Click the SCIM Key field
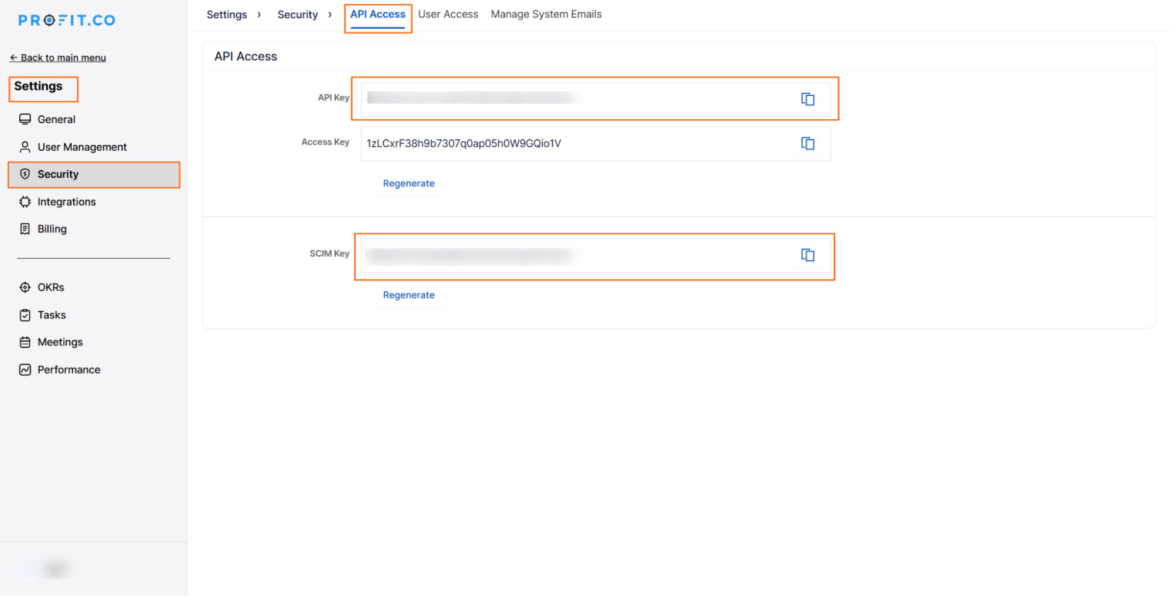Viewport: 1169px width, 596px height. point(596,255)
